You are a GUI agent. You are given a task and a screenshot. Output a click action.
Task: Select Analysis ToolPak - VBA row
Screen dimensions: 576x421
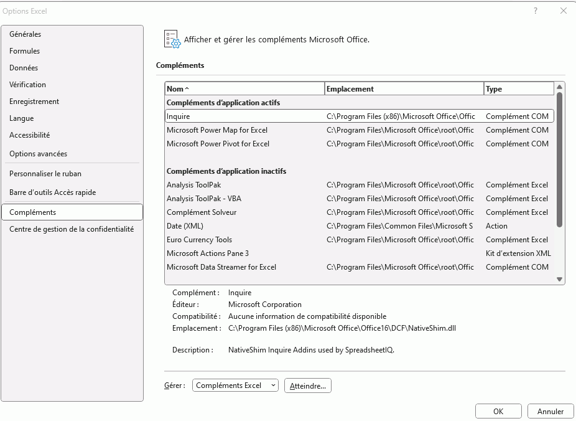tap(360, 199)
